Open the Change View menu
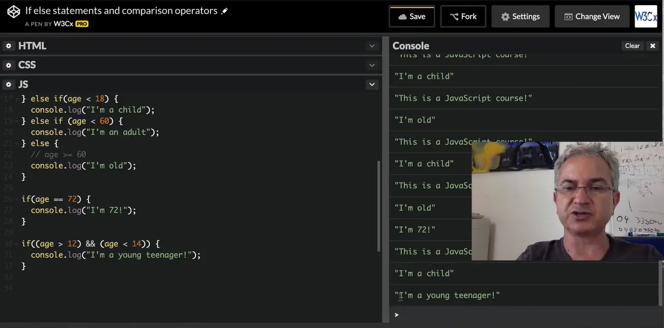Viewport: 664px width, 328px height. coord(592,17)
